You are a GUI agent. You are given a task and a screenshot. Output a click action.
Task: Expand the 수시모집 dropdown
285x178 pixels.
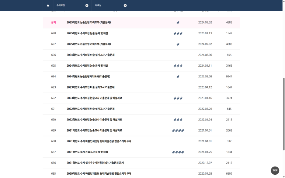72,6
